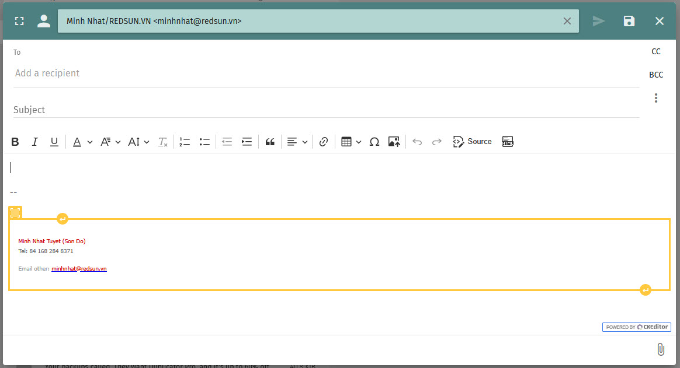Viewport: 680px width, 368px height.
Task: Click the insert image icon
Action: coord(394,142)
